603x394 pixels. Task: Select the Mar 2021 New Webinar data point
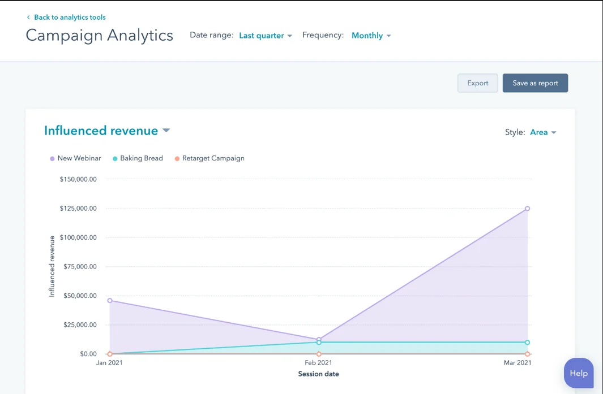527,208
